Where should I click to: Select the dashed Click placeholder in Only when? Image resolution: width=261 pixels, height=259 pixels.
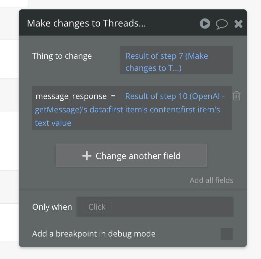point(97,207)
